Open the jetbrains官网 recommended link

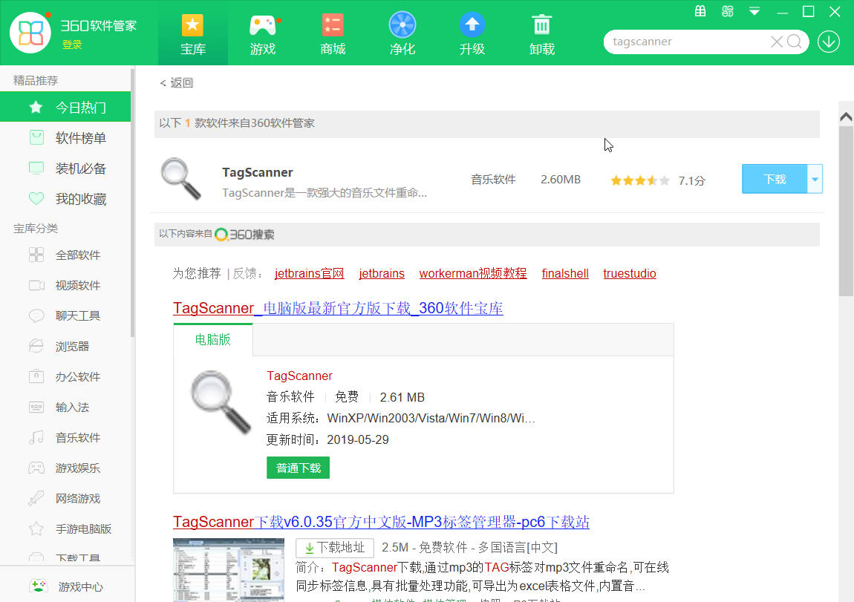(x=309, y=273)
